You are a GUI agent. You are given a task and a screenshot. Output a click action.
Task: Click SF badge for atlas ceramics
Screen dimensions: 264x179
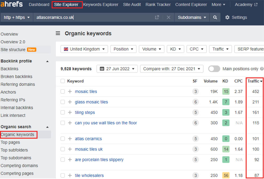(195, 139)
